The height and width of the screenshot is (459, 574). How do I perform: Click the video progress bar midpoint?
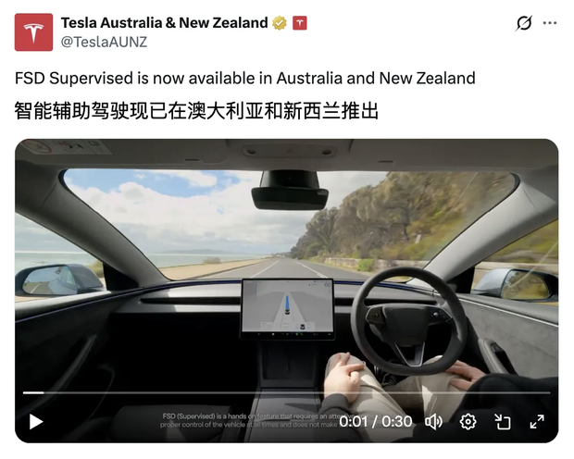[287, 392]
